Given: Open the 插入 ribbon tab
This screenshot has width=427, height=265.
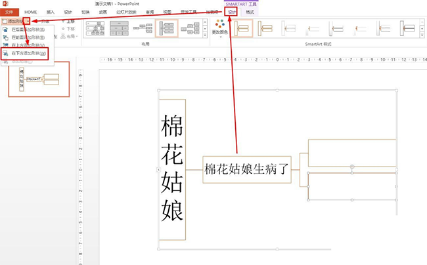Looking at the screenshot, I should pos(51,12).
